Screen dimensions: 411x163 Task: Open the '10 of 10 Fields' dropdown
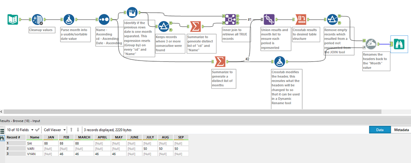[x=20, y=130]
